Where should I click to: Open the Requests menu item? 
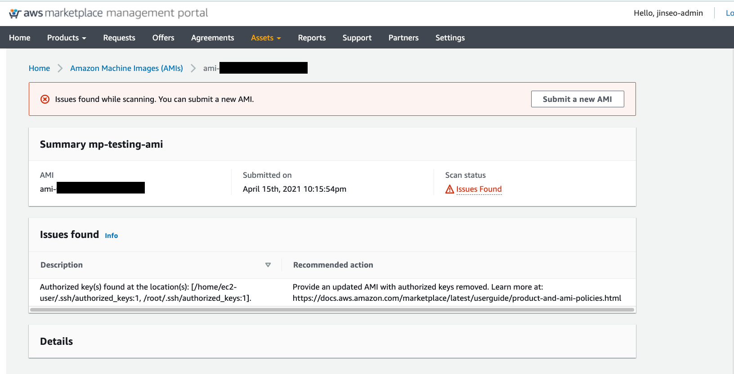[119, 38]
